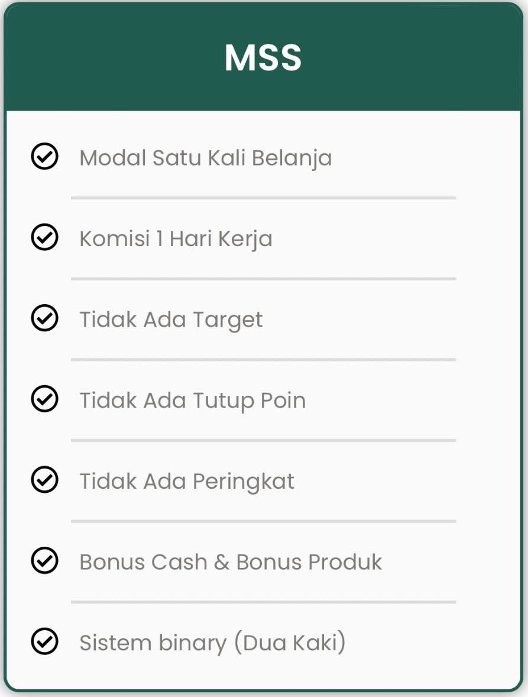
Task: Click checkmark icon beside Sistem binary (Dua Kaki)
Action: tap(44, 641)
